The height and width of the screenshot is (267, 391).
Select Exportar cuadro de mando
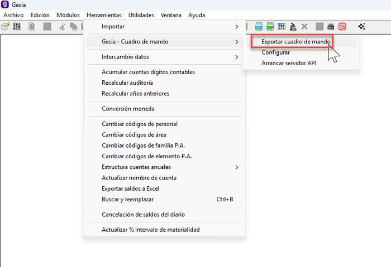295,42
